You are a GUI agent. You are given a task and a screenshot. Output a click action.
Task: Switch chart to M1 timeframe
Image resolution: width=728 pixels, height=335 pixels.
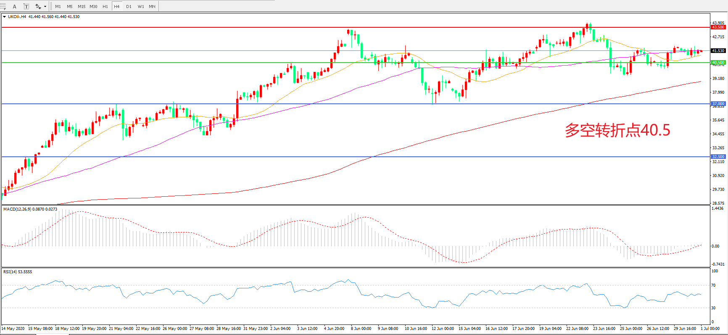tap(58, 6)
